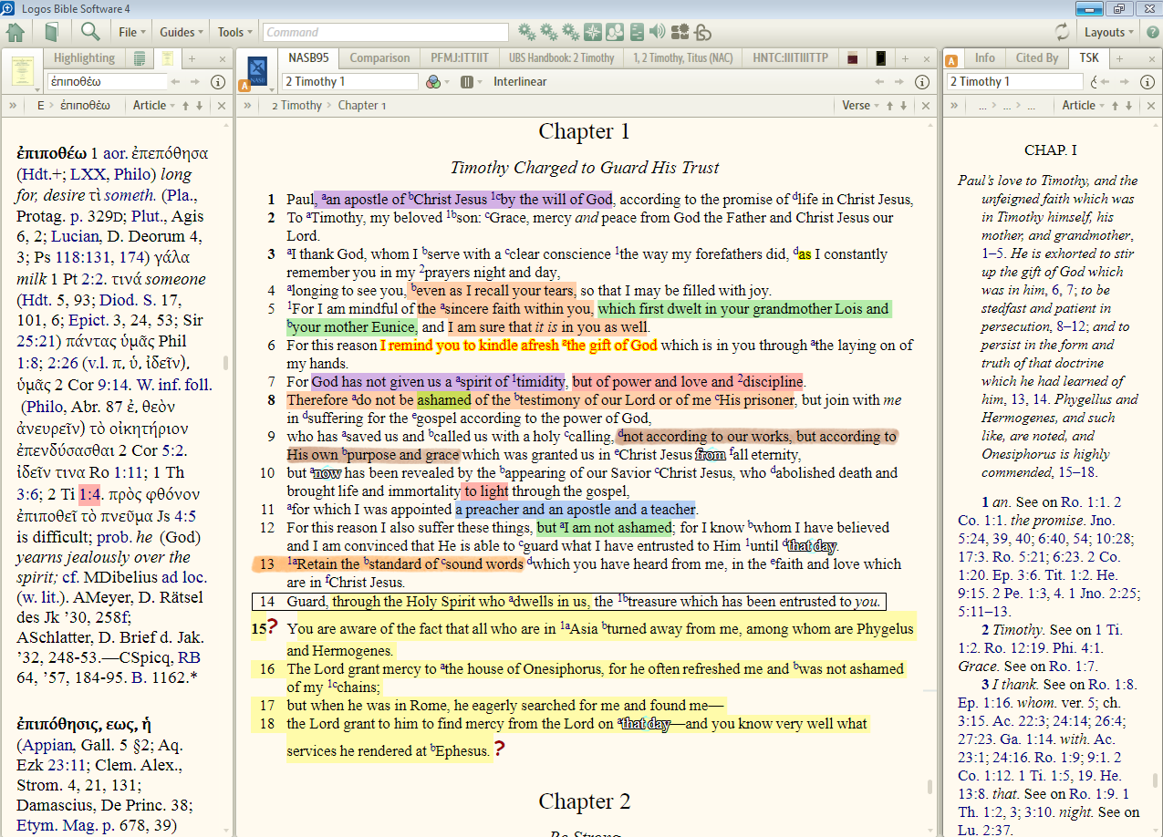Open the Library book icon

pyautogui.click(x=52, y=32)
